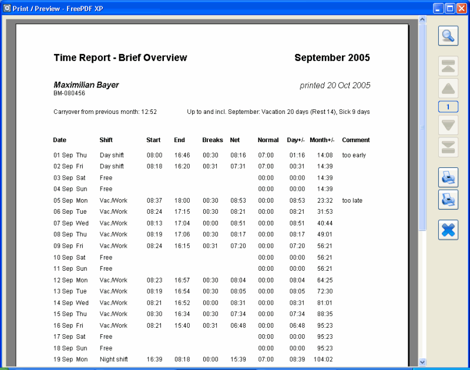Viewport: 470px width, 370px height.
Task: Close the FreePDF XP window
Action: 461,8
